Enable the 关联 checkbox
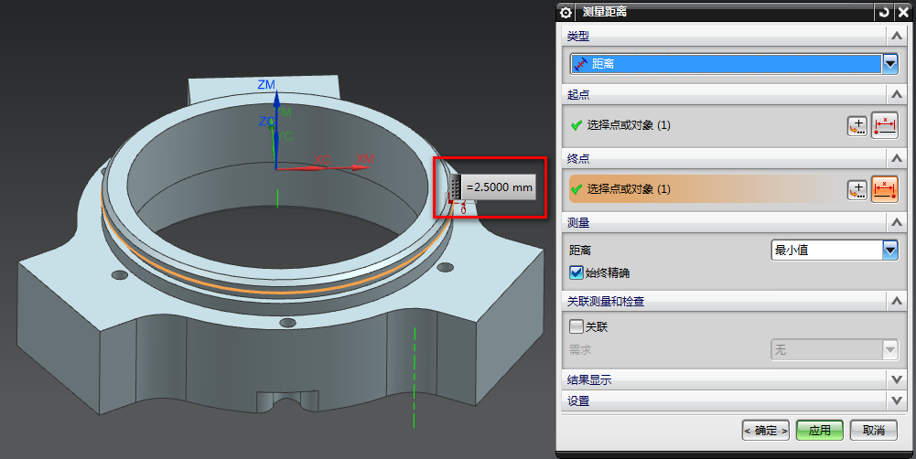This screenshot has width=916, height=459. (577, 326)
